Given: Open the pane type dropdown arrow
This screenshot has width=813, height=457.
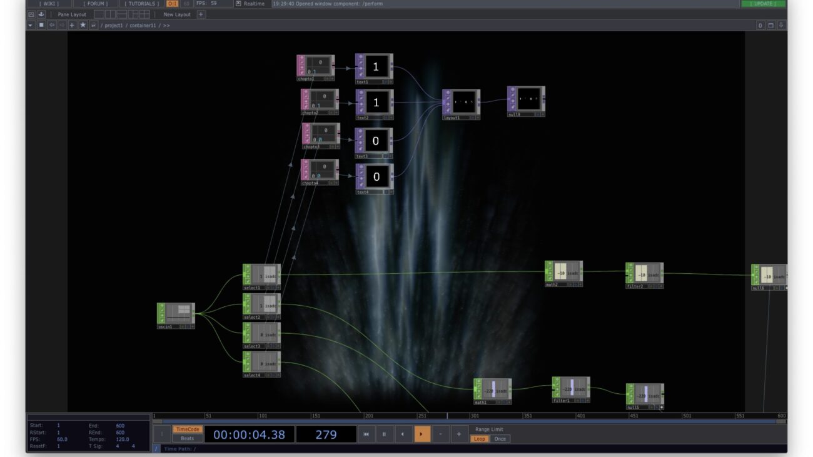Looking at the screenshot, I should click(x=31, y=25).
